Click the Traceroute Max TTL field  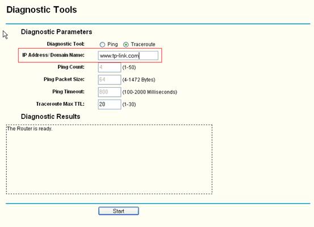(110, 104)
